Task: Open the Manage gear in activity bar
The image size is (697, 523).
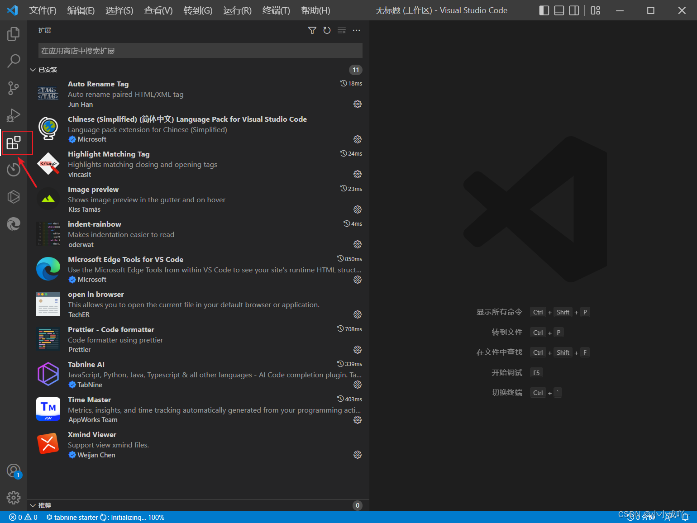Action: [x=14, y=498]
